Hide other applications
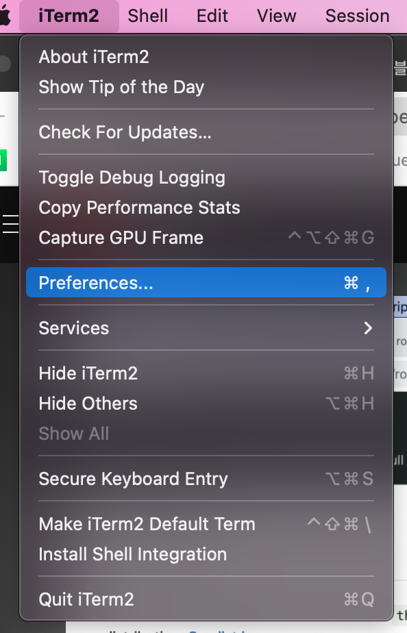Viewport: 407px width, 633px height. click(88, 404)
